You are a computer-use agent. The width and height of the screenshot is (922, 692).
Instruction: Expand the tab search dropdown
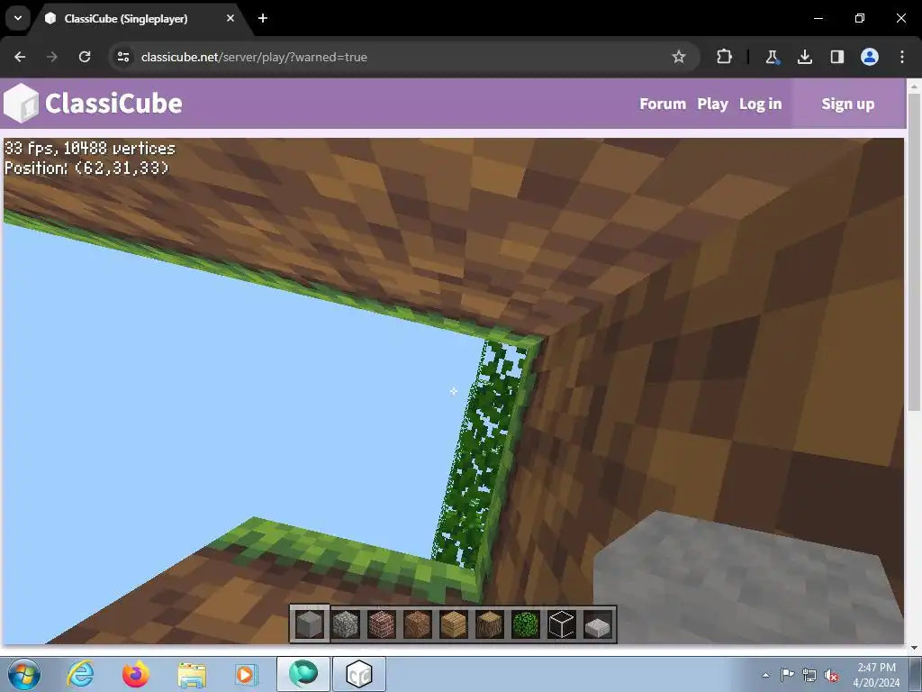18,18
